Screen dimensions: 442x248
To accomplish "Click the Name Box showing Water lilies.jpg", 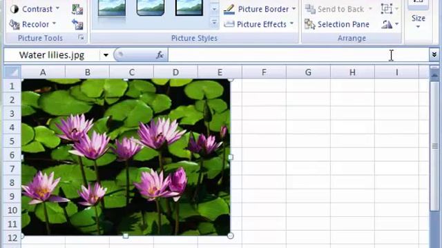I will click(x=52, y=55).
